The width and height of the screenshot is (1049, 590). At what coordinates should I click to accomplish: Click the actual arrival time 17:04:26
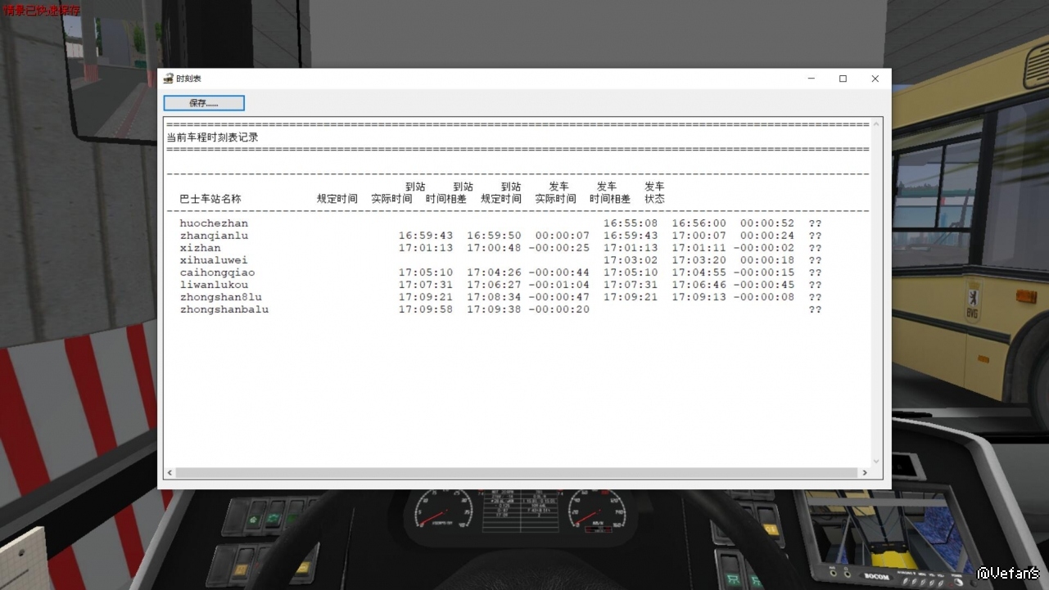494,272
